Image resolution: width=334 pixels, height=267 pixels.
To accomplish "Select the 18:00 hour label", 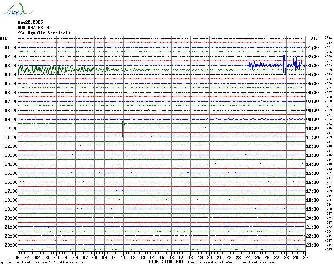I will (x=11, y=200).
